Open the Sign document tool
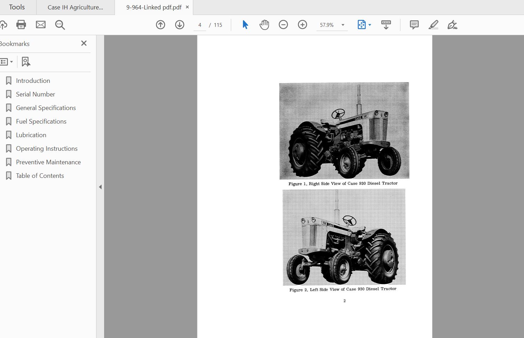Viewport: 524px width, 338px height. 452,25
